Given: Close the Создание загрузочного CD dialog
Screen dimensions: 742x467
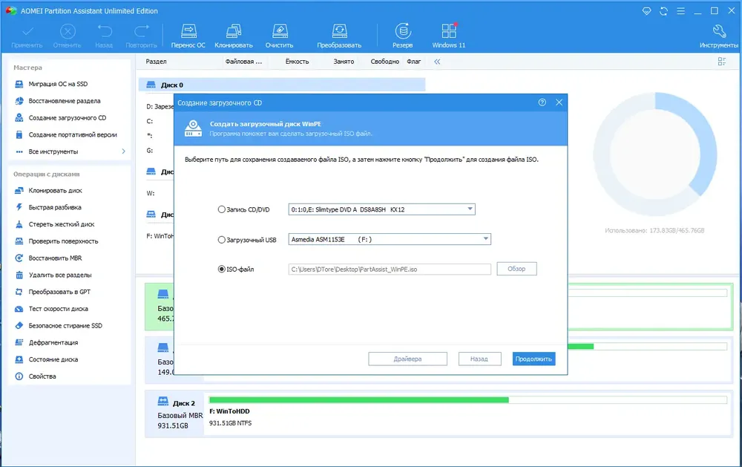Looking at the screenshot, I should (559, 102).
